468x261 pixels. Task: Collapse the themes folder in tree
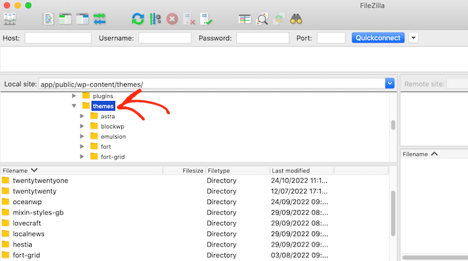(74, 106)
